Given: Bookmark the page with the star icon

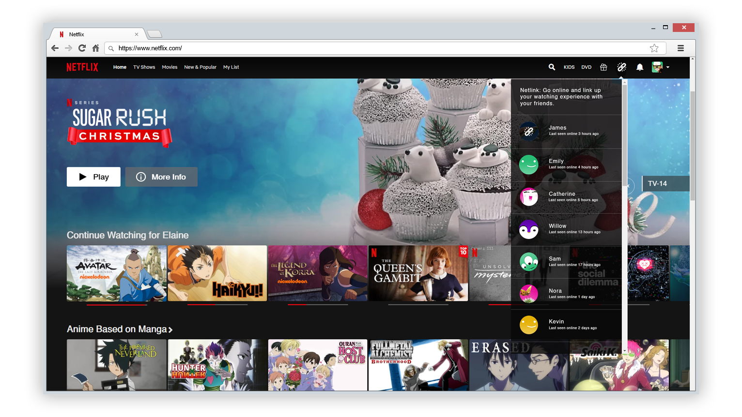Looking at the screenshot, I should click(654, 48).
